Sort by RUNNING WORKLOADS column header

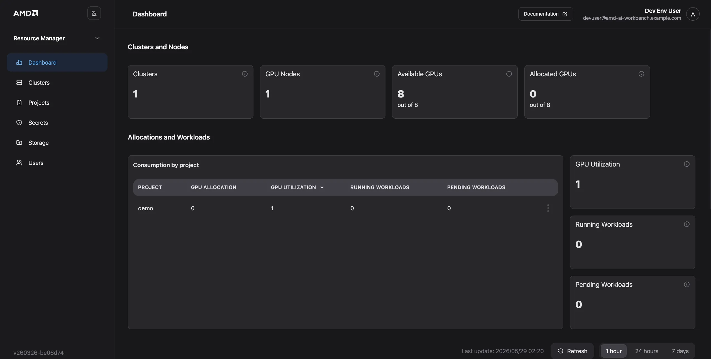click(380, 187)
